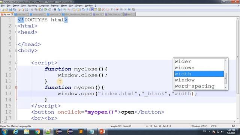Click the Copy toolbar icon

click(x=36, y=9)
